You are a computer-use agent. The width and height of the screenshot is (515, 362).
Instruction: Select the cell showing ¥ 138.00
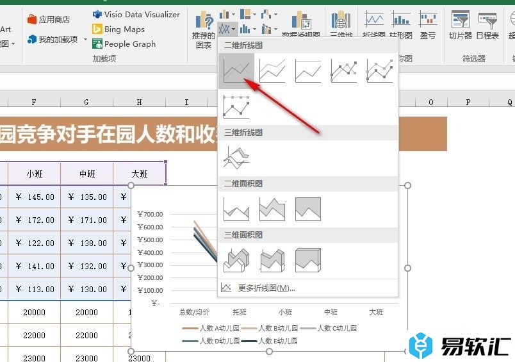(x=86, y=243)
